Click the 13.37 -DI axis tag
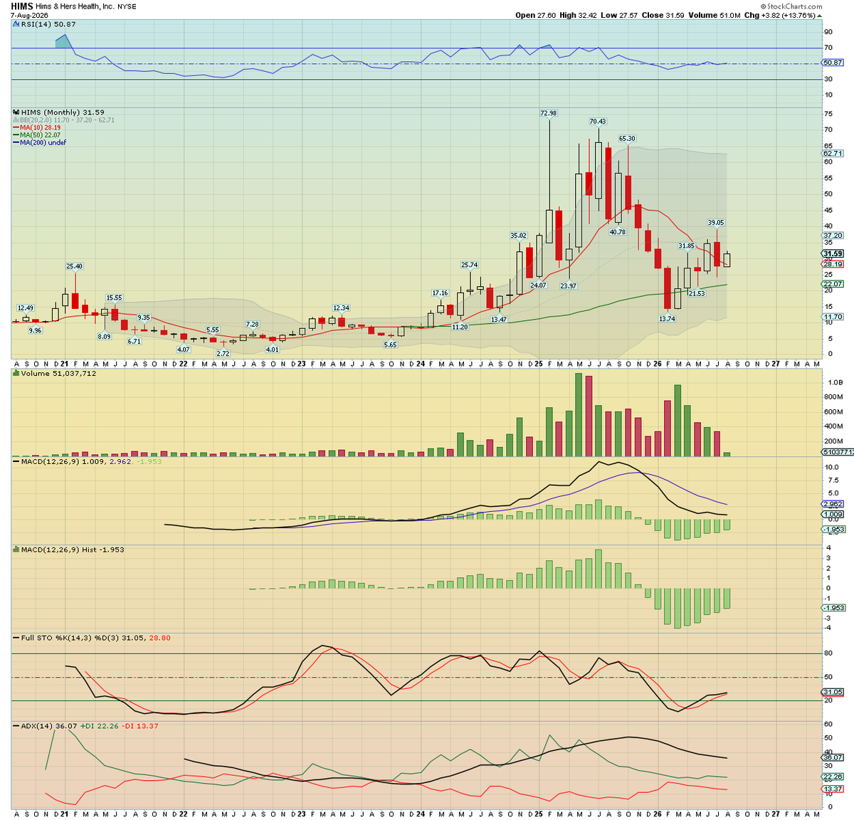 click(833, 789)
